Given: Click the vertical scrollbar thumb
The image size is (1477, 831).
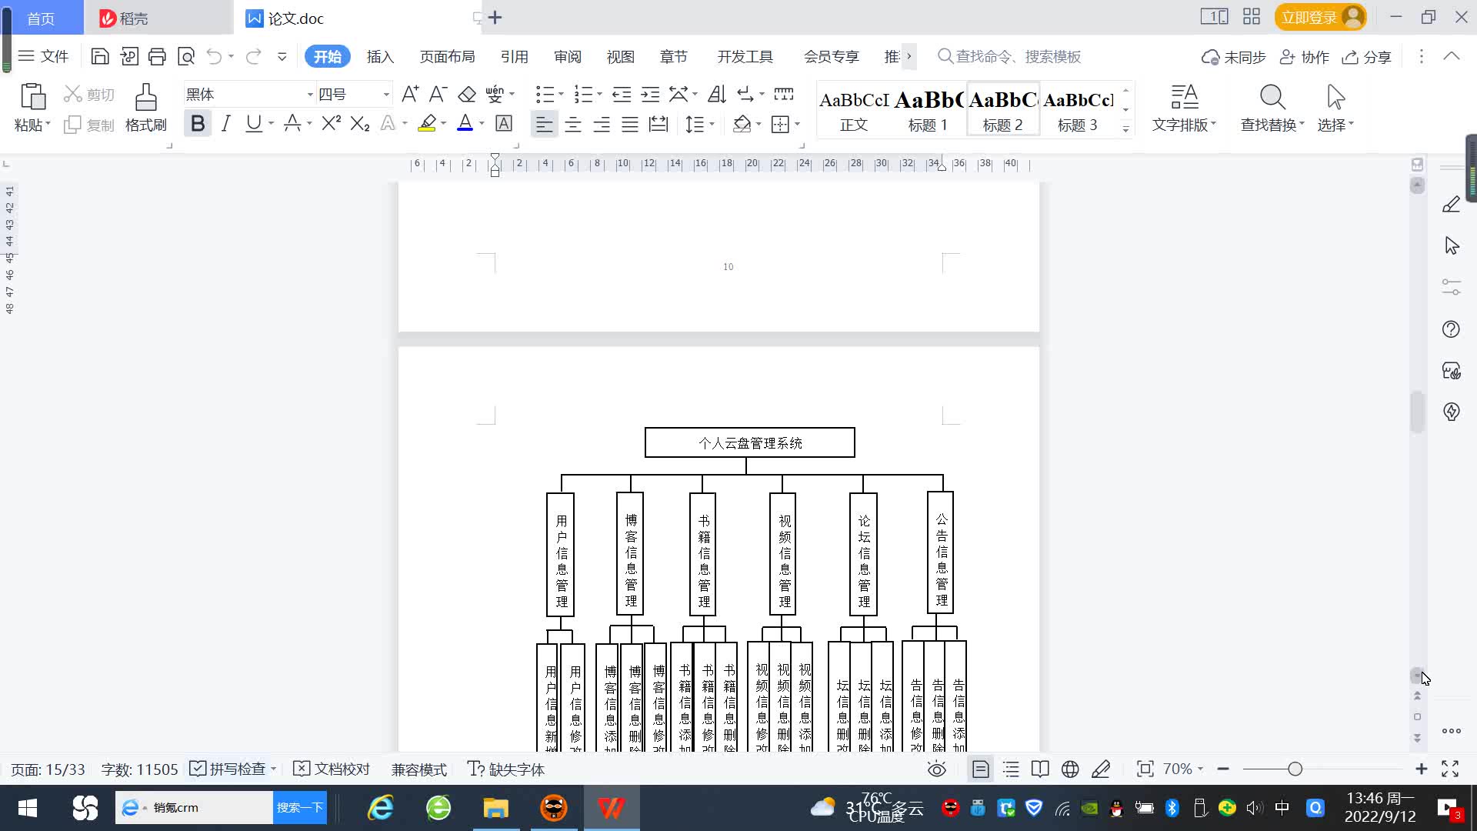Looking at the screenshot, I should pyautogui.click(x=1417, y=412).
